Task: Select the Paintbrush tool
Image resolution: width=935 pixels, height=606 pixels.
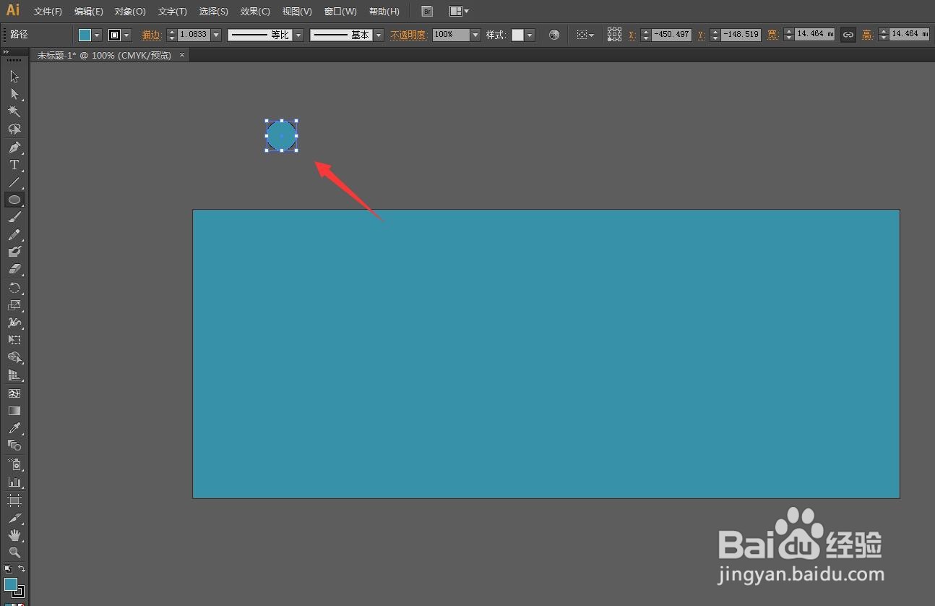Action: 14,217
